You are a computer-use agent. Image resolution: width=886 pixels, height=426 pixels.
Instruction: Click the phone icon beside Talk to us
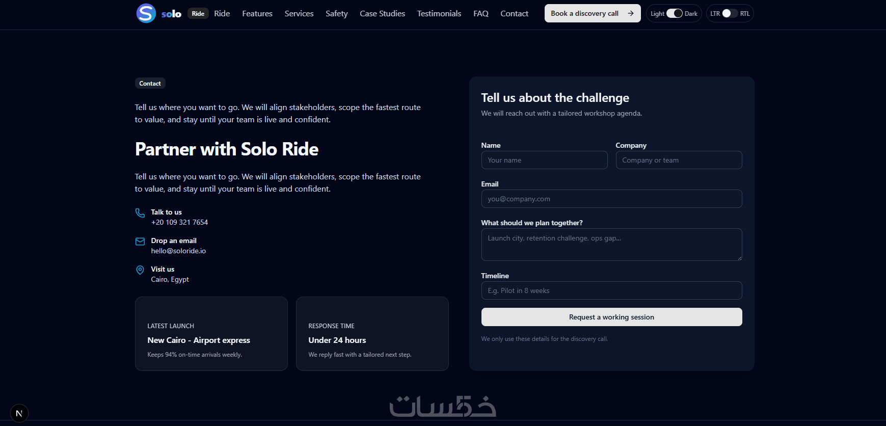(x=140, y=213)
